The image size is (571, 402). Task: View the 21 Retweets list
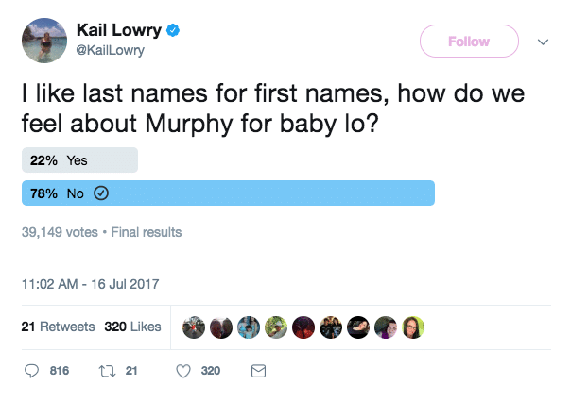click(58, 327)
